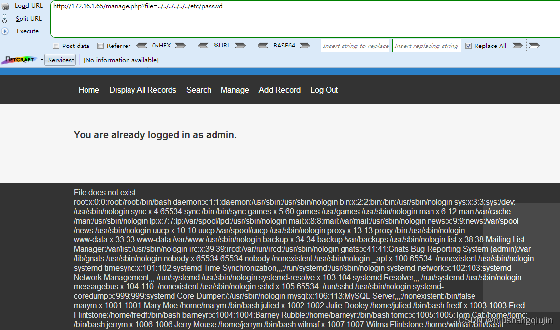Enable the Referrer checkbox
The height and width of the screenshot is (330, 560).
pos(101,46)
